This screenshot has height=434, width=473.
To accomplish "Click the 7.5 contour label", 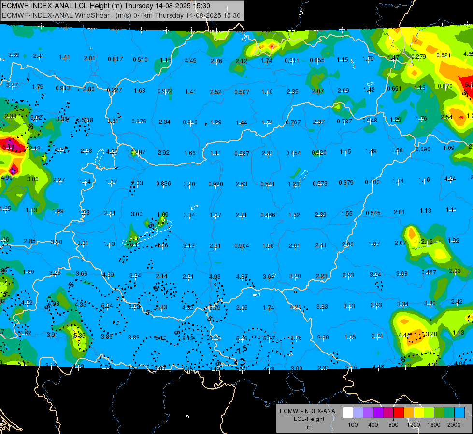I will pos(242,349).
